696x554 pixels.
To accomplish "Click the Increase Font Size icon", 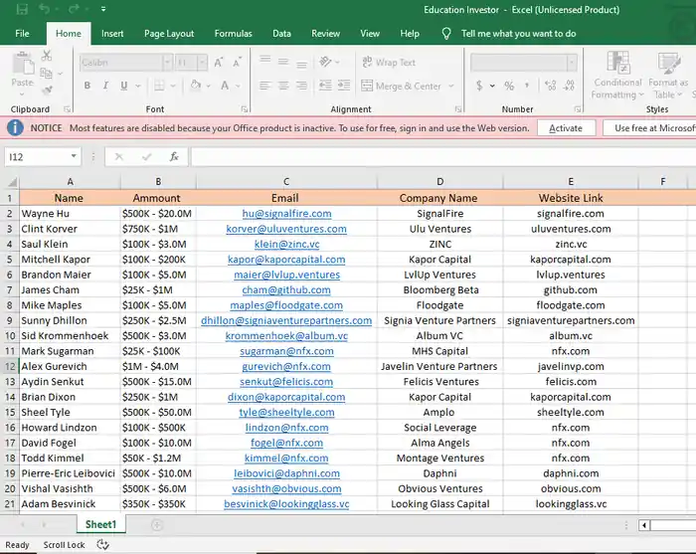I will (219, 63).
